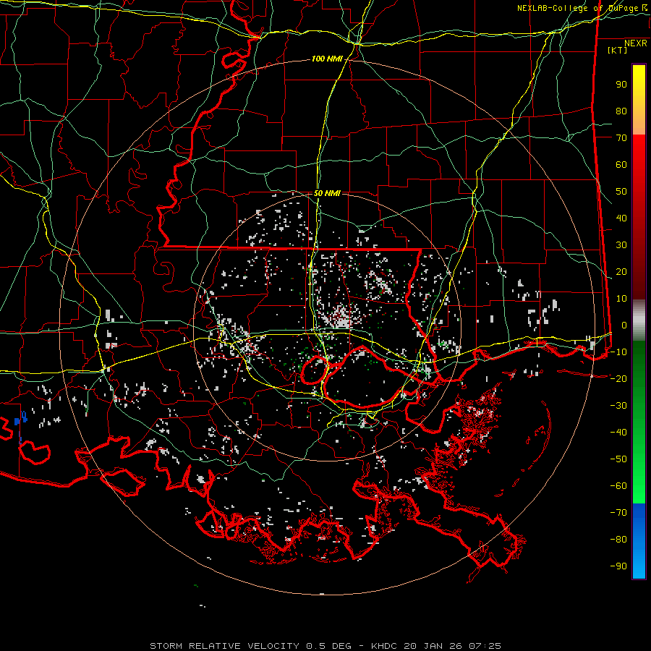The width and height of the screenshot is (651, 651).
Task: Select the 0 label on the velocity scale
Action: tap(624, 325)
